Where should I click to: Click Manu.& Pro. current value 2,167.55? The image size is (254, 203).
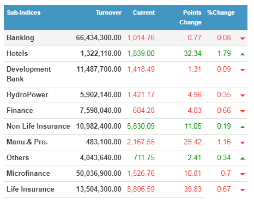141,142
